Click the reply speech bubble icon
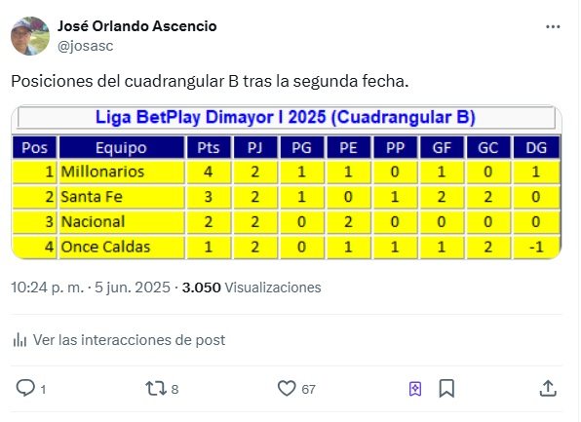 click(x=25, y=388)
